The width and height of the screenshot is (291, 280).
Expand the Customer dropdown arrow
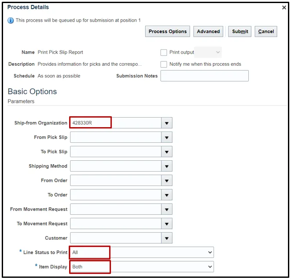(x=167, y=238)
